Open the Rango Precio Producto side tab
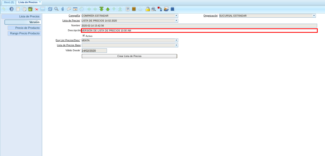Viewport: 325px width, 156px height. coord(24,33)
